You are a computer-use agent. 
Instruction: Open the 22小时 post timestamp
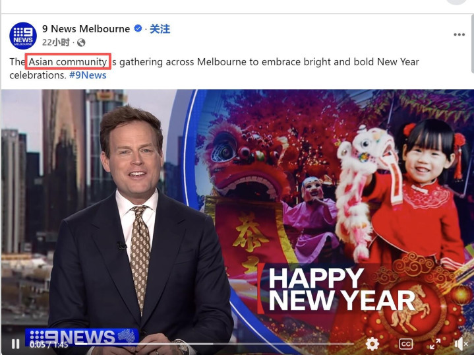click(56, 42)
